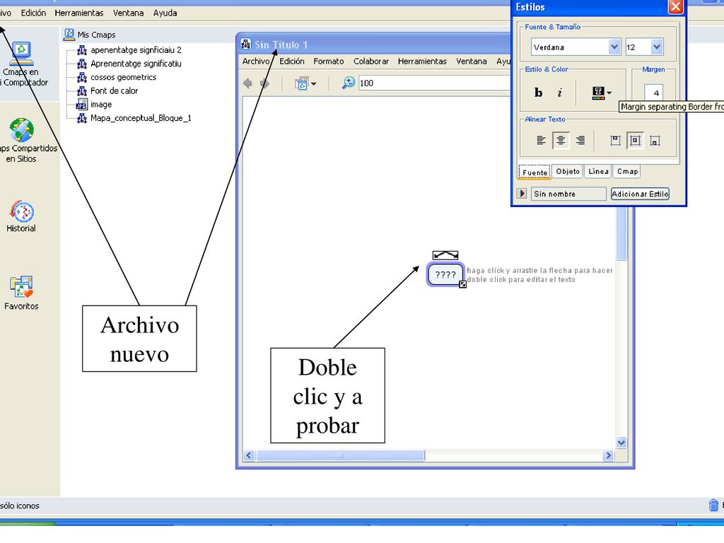This screenshot has width=724, height=543.
Task: Open the Archivo menu in Sin Título 1
Action: [256, 62]
